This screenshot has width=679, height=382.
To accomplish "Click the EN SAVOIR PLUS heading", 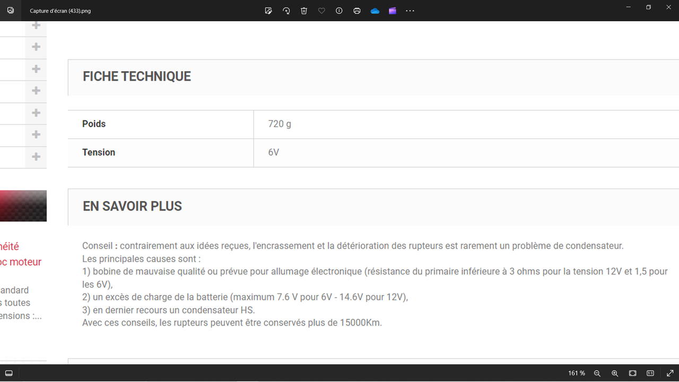I will 132,206.
